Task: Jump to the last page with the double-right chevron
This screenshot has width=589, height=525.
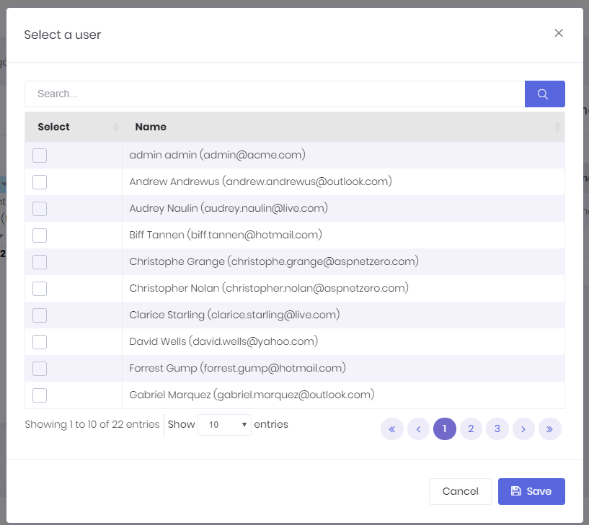Action: 550,428
